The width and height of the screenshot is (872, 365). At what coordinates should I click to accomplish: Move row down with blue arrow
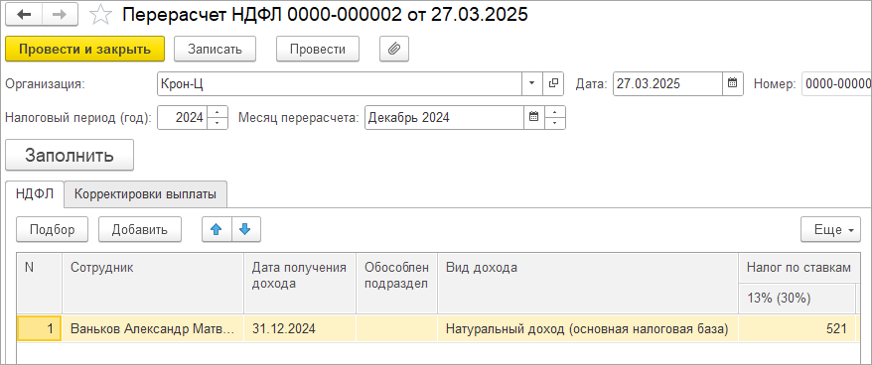click(x=245, y=229)
